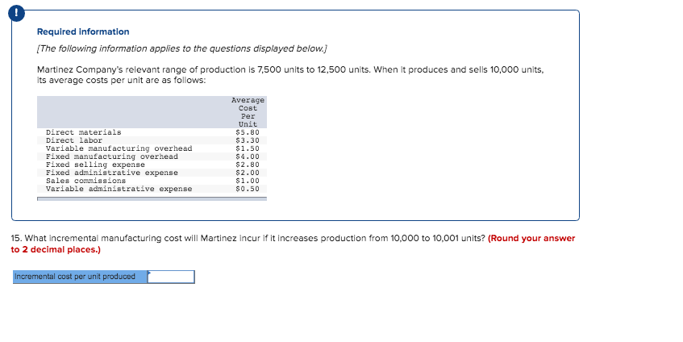Click the $1.00 cost value

click(x=248, y=181)
